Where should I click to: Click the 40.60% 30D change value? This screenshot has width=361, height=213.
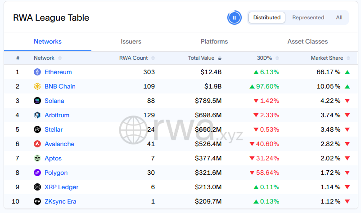(x=267, y=144)
